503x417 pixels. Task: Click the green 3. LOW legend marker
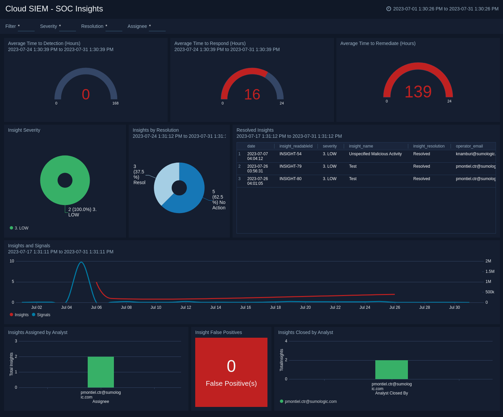(x=11, y=228)
